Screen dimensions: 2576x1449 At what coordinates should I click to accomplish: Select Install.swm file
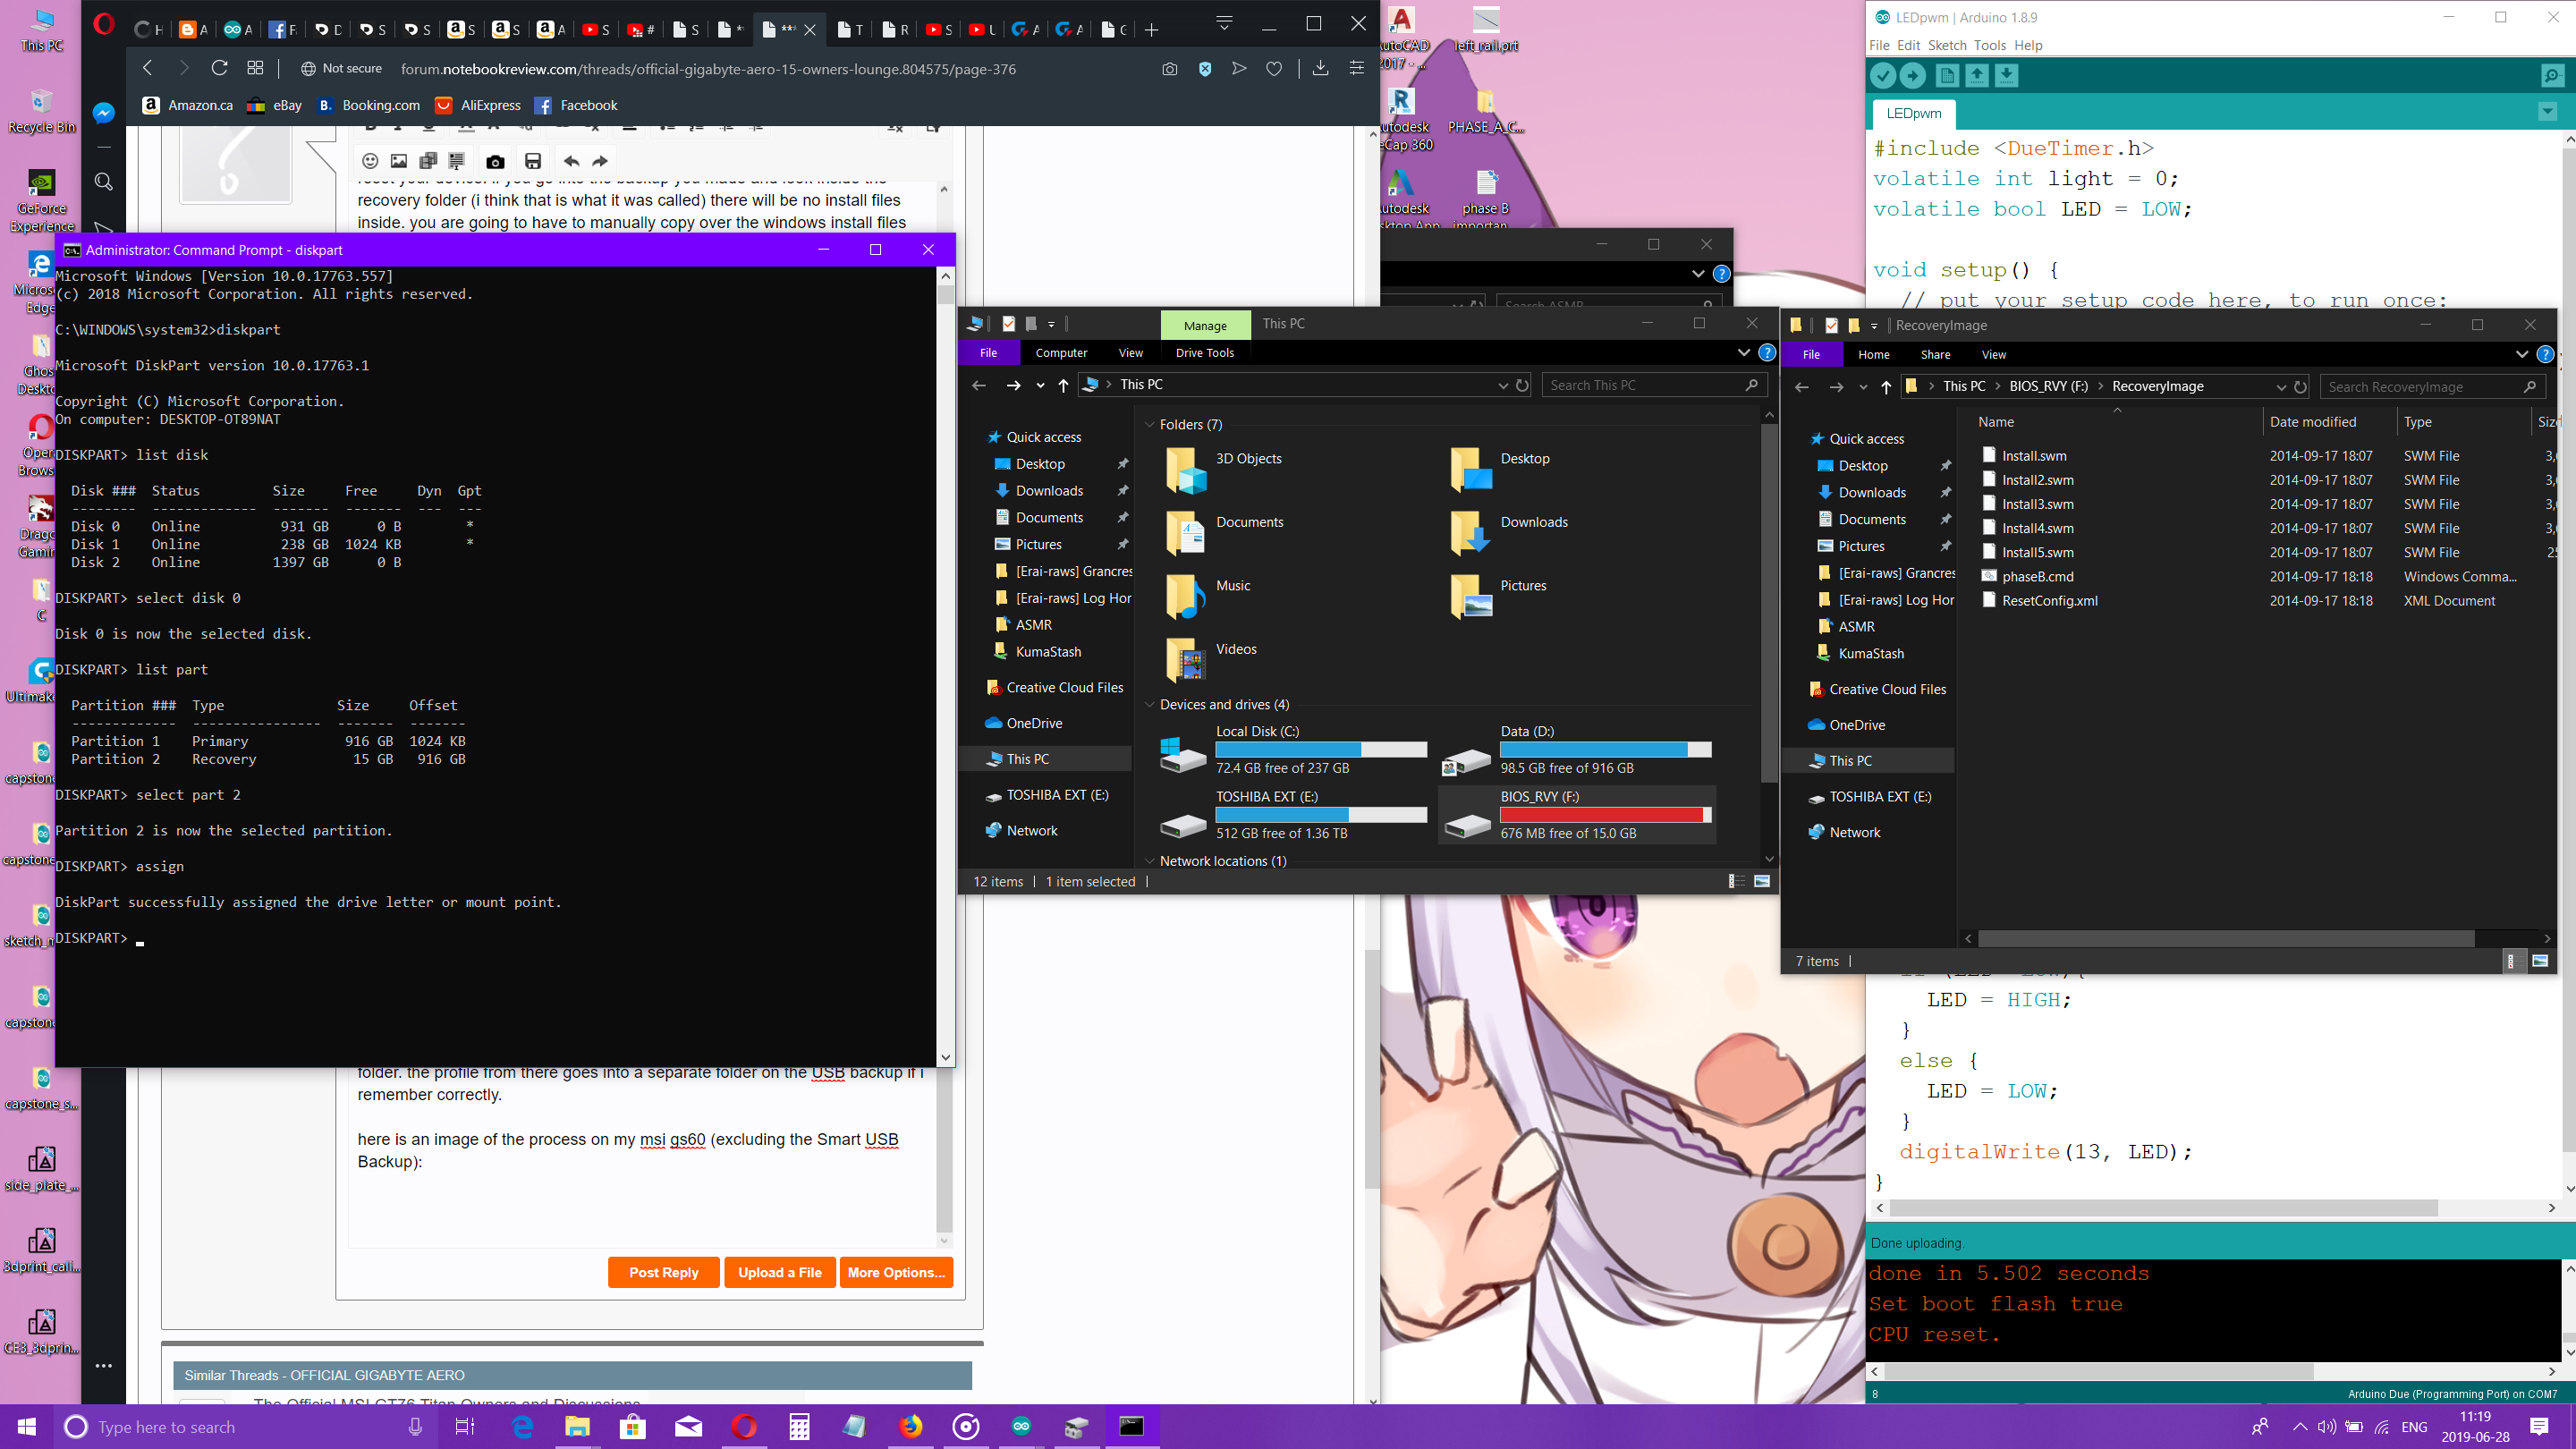[2034, 456]
